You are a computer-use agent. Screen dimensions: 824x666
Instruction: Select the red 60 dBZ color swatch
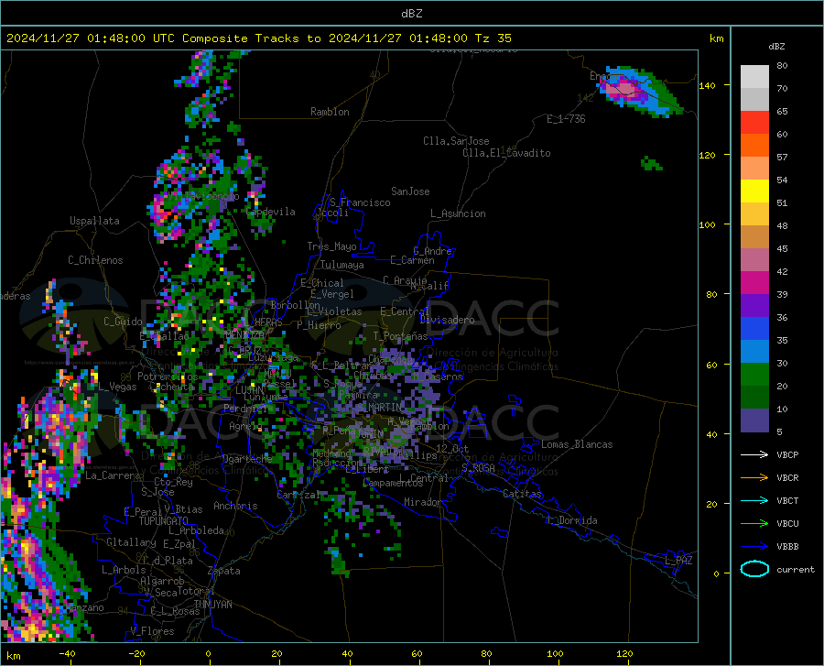coord(754,123)
